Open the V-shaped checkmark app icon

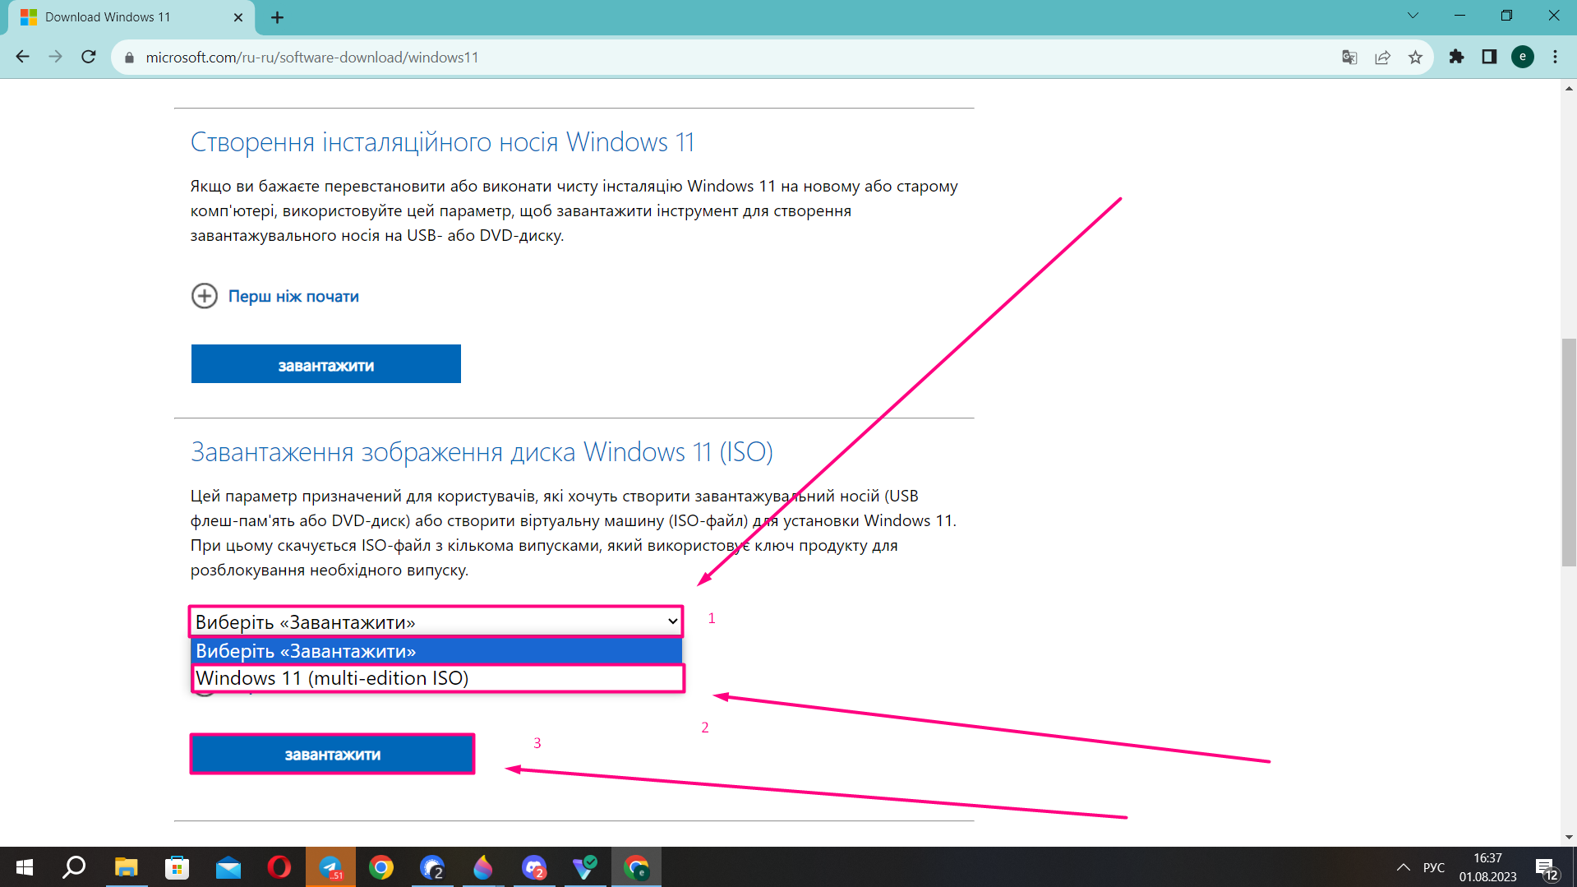pos(585,867)
